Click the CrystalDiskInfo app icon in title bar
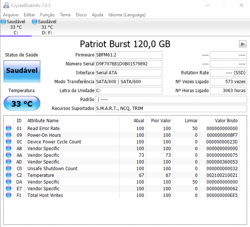 (6, 5)
